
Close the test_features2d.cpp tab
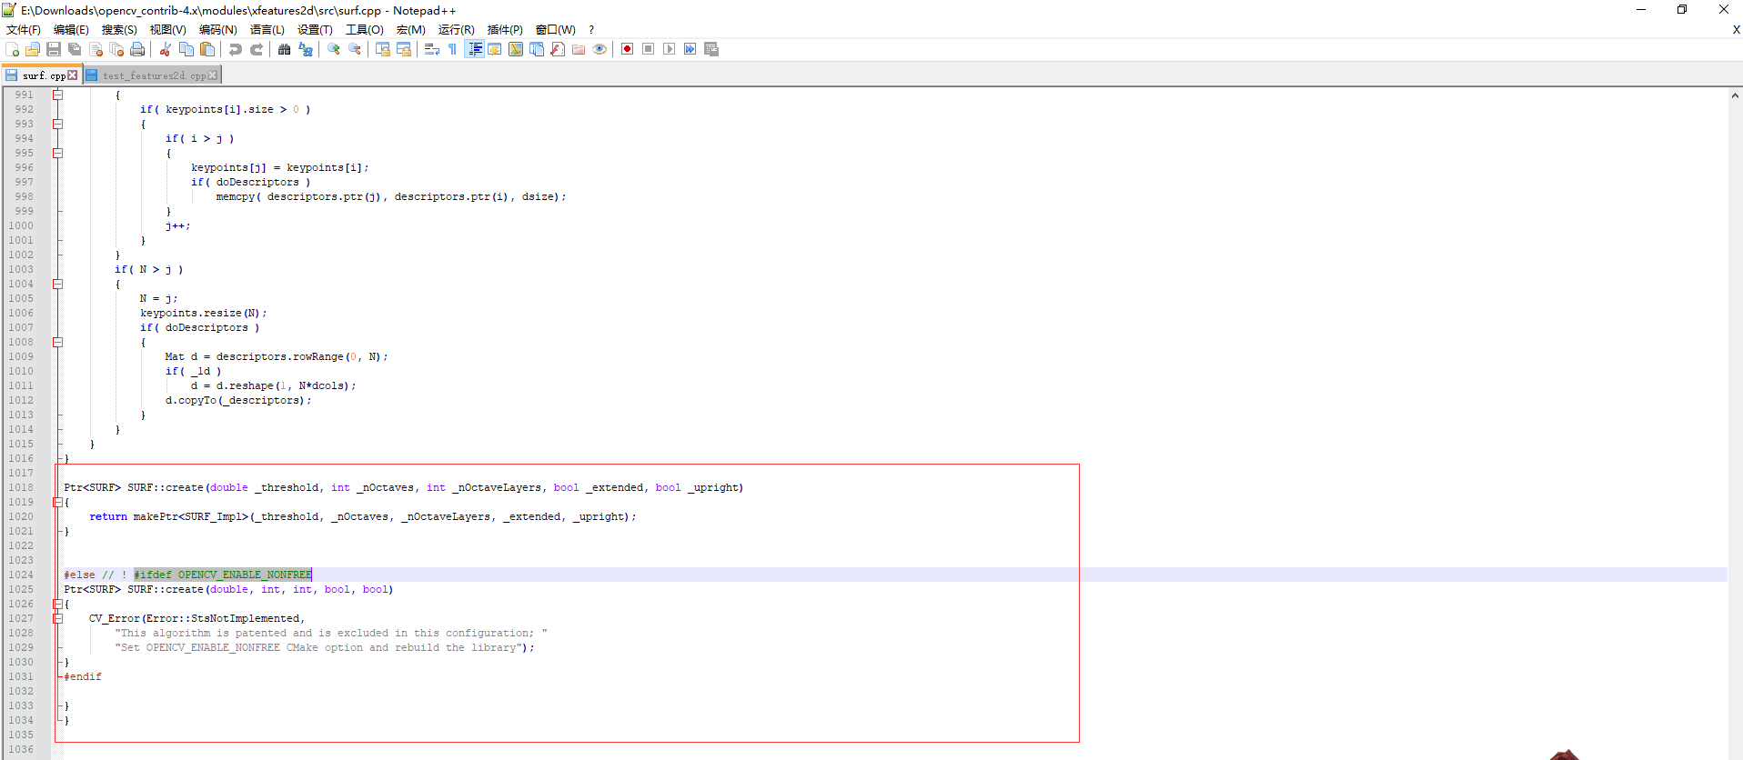213,75
